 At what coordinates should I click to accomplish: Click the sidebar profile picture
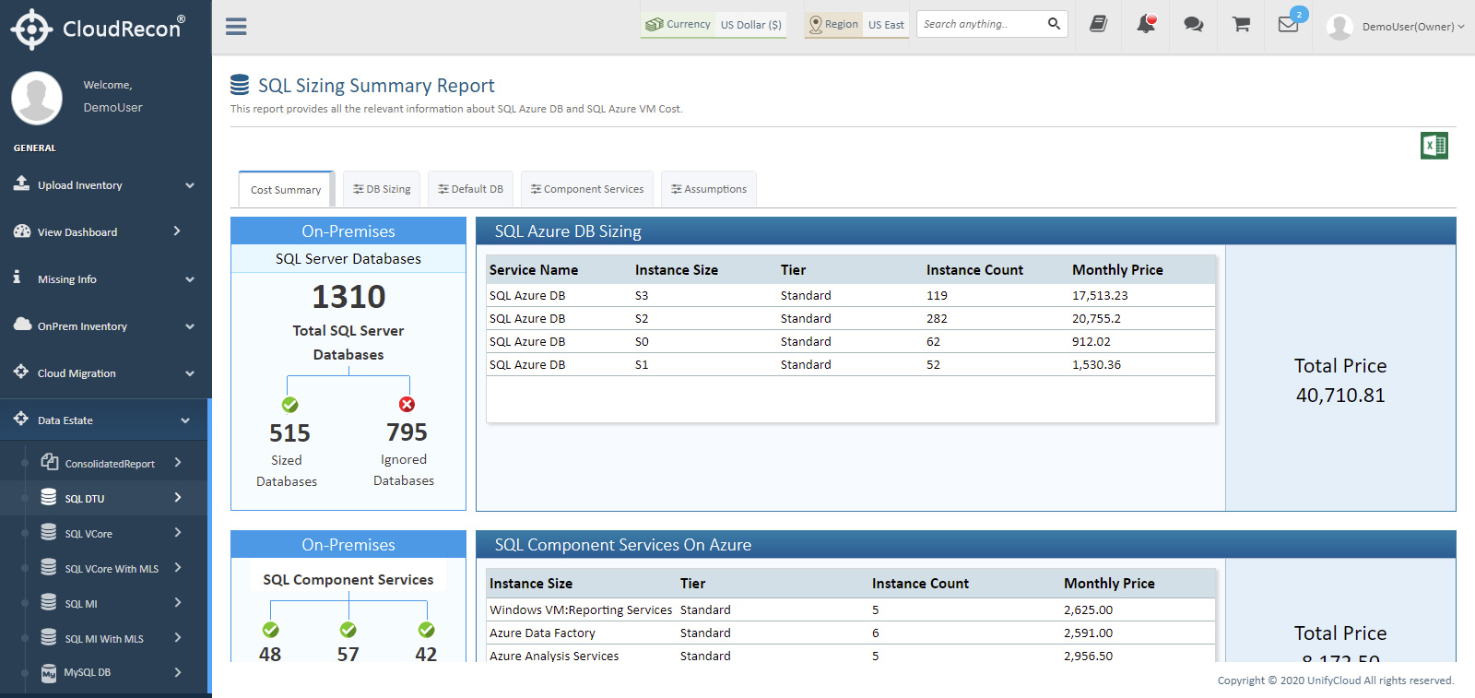pyautogui.click(x=37, y=98)
